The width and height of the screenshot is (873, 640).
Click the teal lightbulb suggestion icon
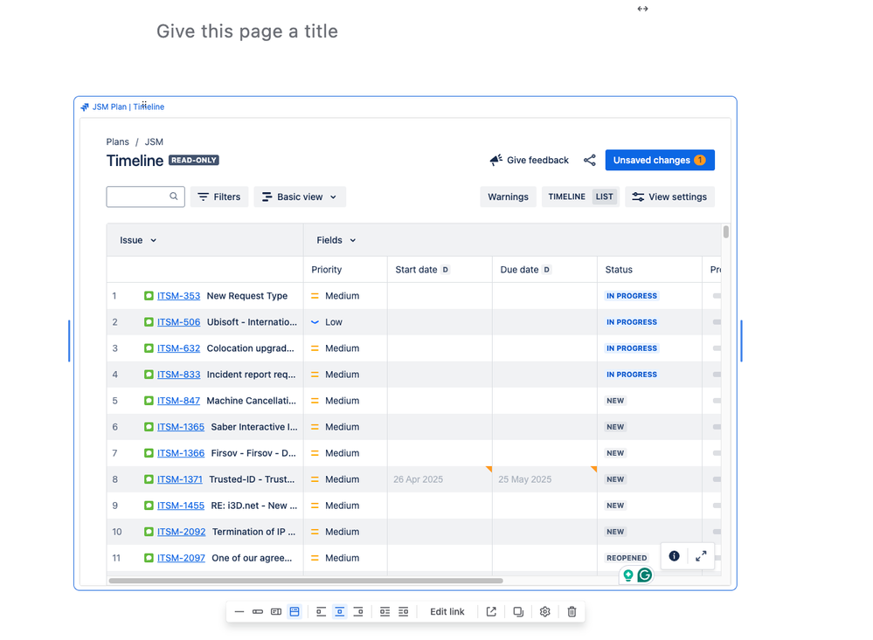(x=628, y=575)
